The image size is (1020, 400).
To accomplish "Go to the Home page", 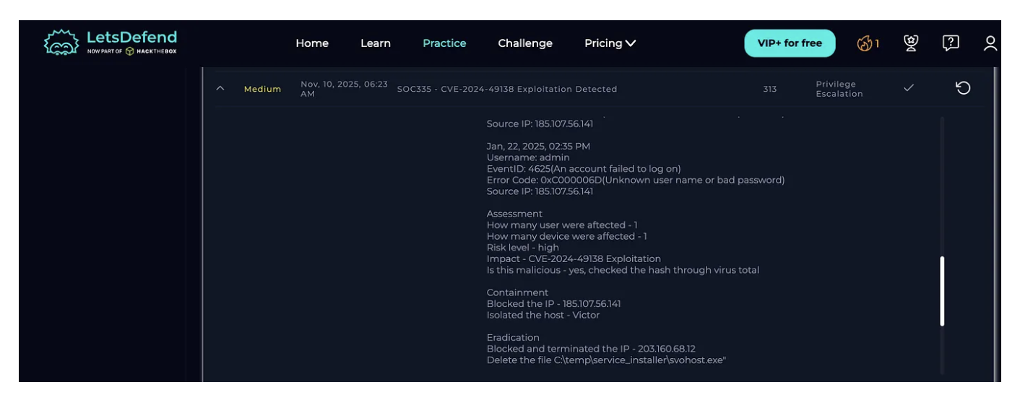I will click(x=312, y=43).
